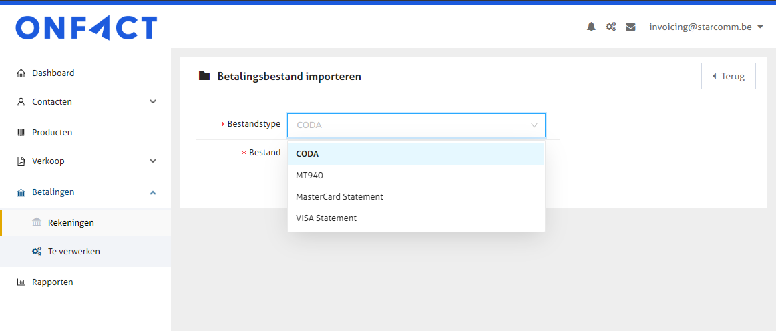Click the ONFACT logo
This screenshot has width=776, height=331.
coord(86,28)
